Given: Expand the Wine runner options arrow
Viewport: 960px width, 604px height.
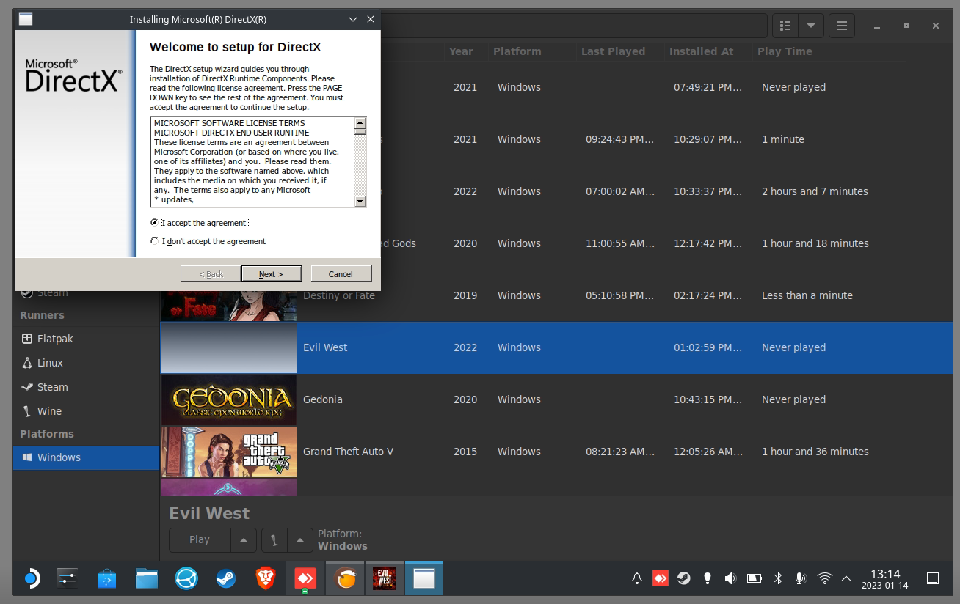Looking at the screenshot, I should 299,540.
